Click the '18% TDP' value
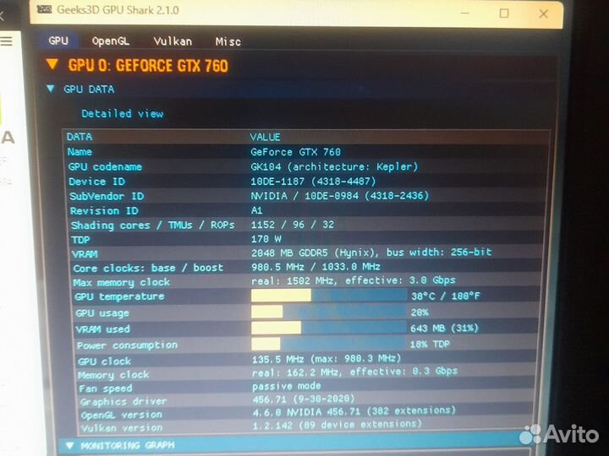Screen dimensions: 609x456 [x=430, y=344]
